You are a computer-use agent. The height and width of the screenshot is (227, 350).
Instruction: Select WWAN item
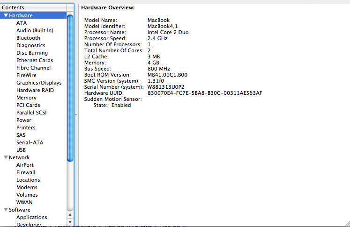coord(24,202)
